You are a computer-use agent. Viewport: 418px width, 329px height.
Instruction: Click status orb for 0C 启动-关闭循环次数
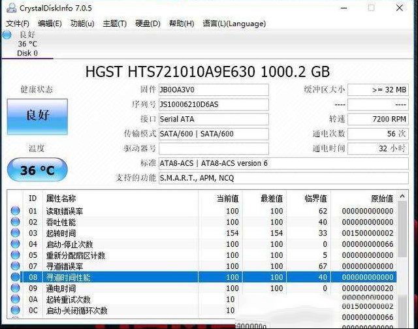pyautogui.click(x=16, y=310)
